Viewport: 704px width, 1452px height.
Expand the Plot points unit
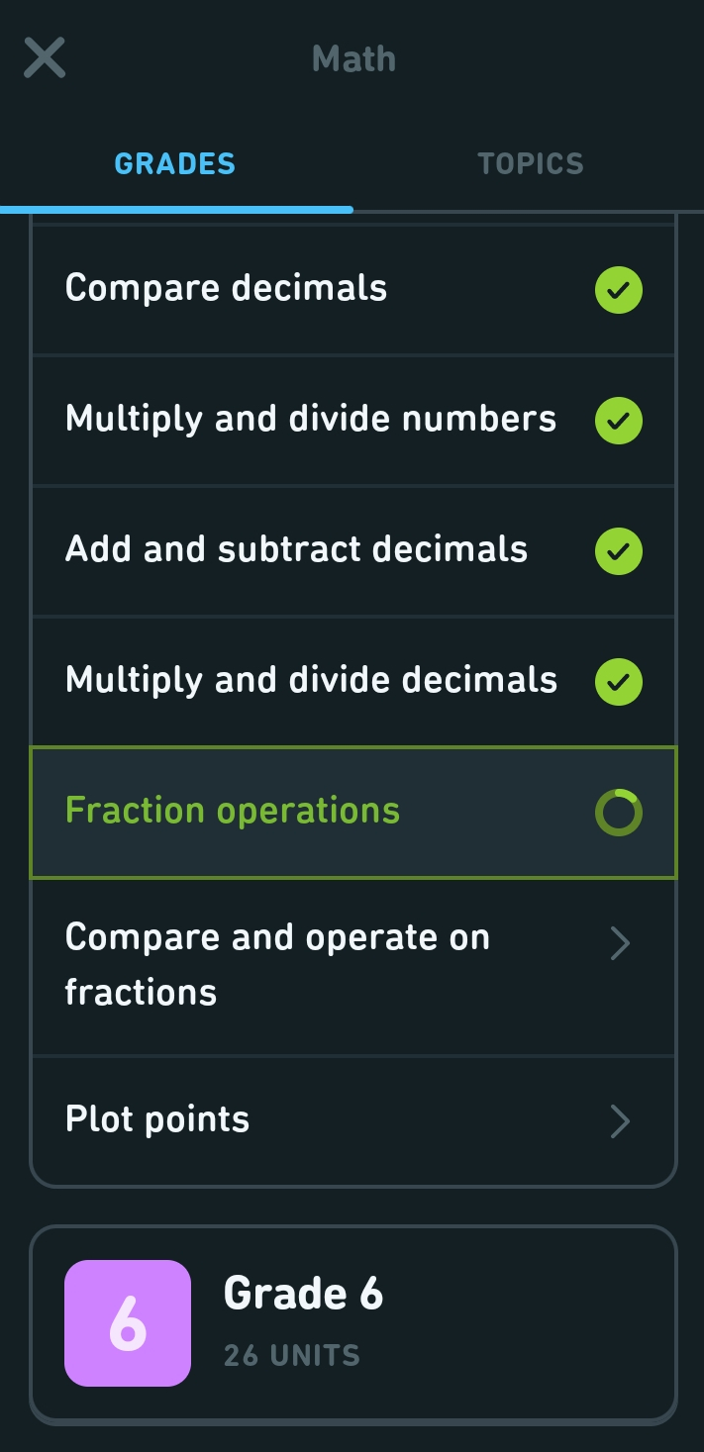[297, 1120]
